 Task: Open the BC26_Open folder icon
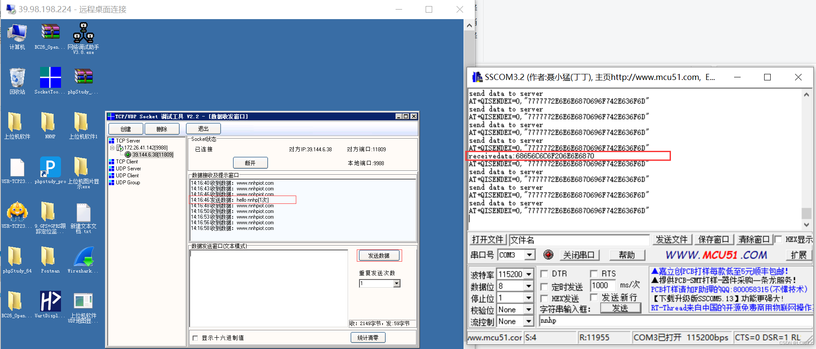coord(15,301)
